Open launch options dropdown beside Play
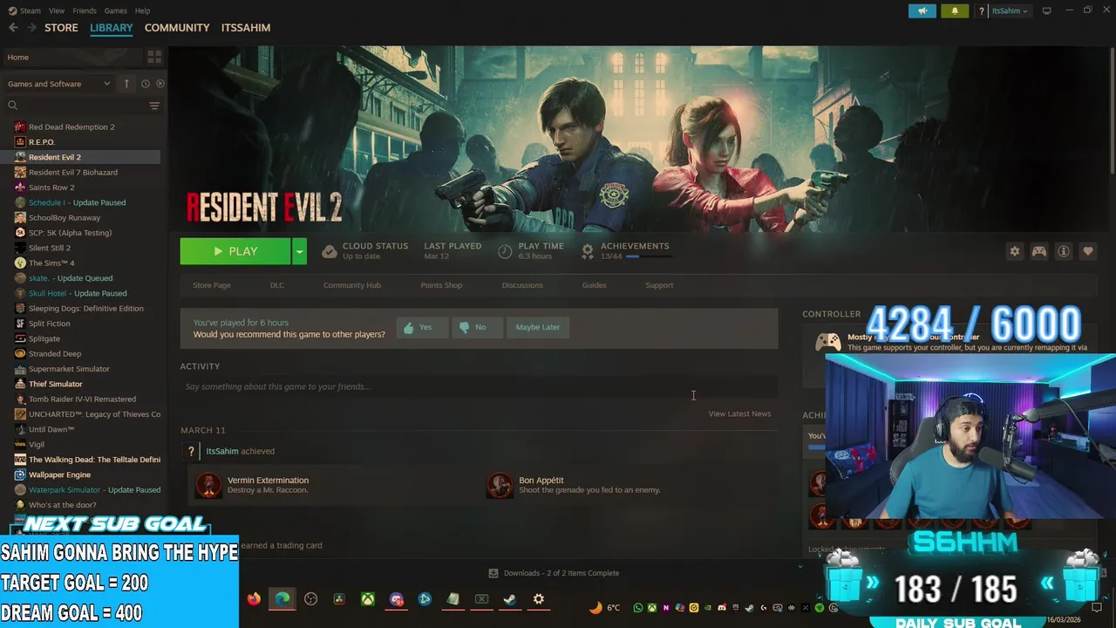 tap(299, 251)
